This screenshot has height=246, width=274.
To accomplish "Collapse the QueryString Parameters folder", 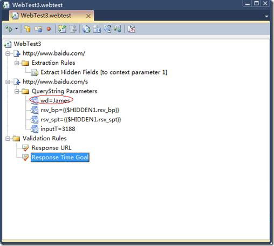I will pos(17,91).
